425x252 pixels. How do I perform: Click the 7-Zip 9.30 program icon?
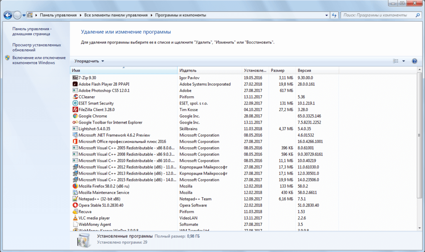75,78
